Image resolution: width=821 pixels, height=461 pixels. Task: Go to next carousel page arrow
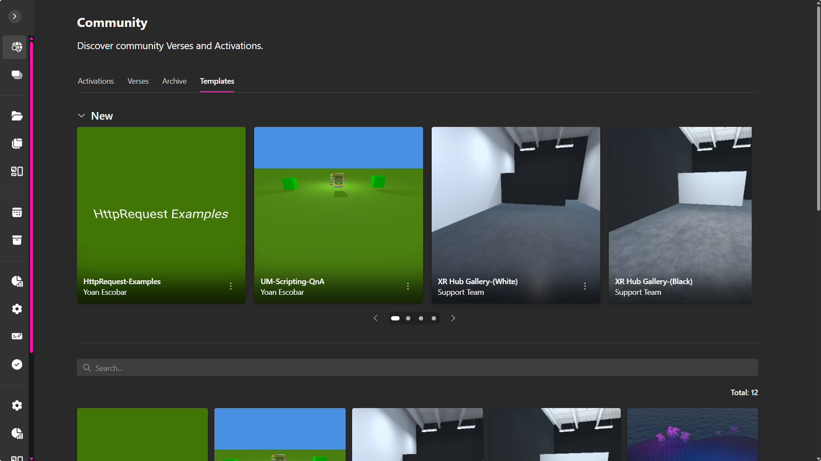pos(453,318)
